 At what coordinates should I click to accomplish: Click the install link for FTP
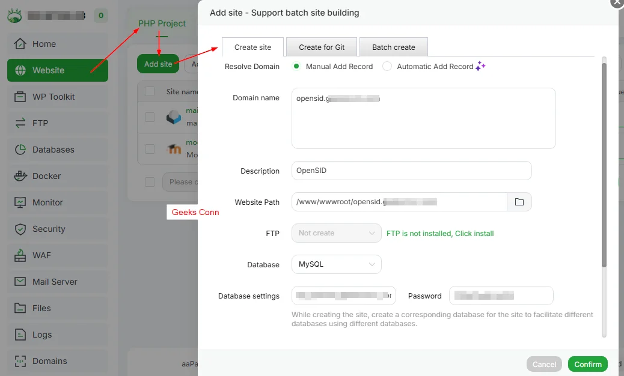(x=474, y=233)
